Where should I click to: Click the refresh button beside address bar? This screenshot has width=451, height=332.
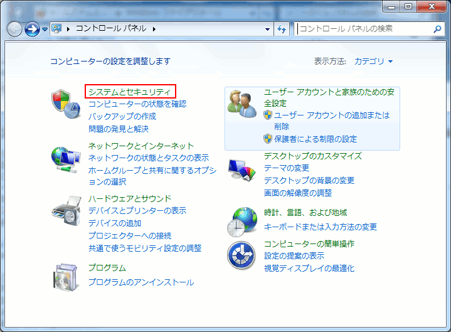point(282,29)
